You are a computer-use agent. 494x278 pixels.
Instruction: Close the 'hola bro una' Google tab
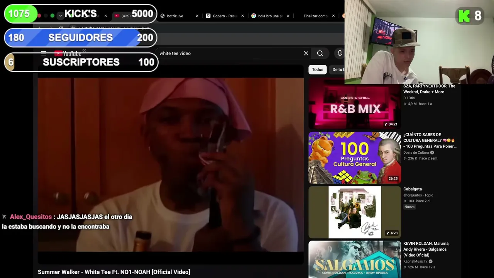(288, 16)
